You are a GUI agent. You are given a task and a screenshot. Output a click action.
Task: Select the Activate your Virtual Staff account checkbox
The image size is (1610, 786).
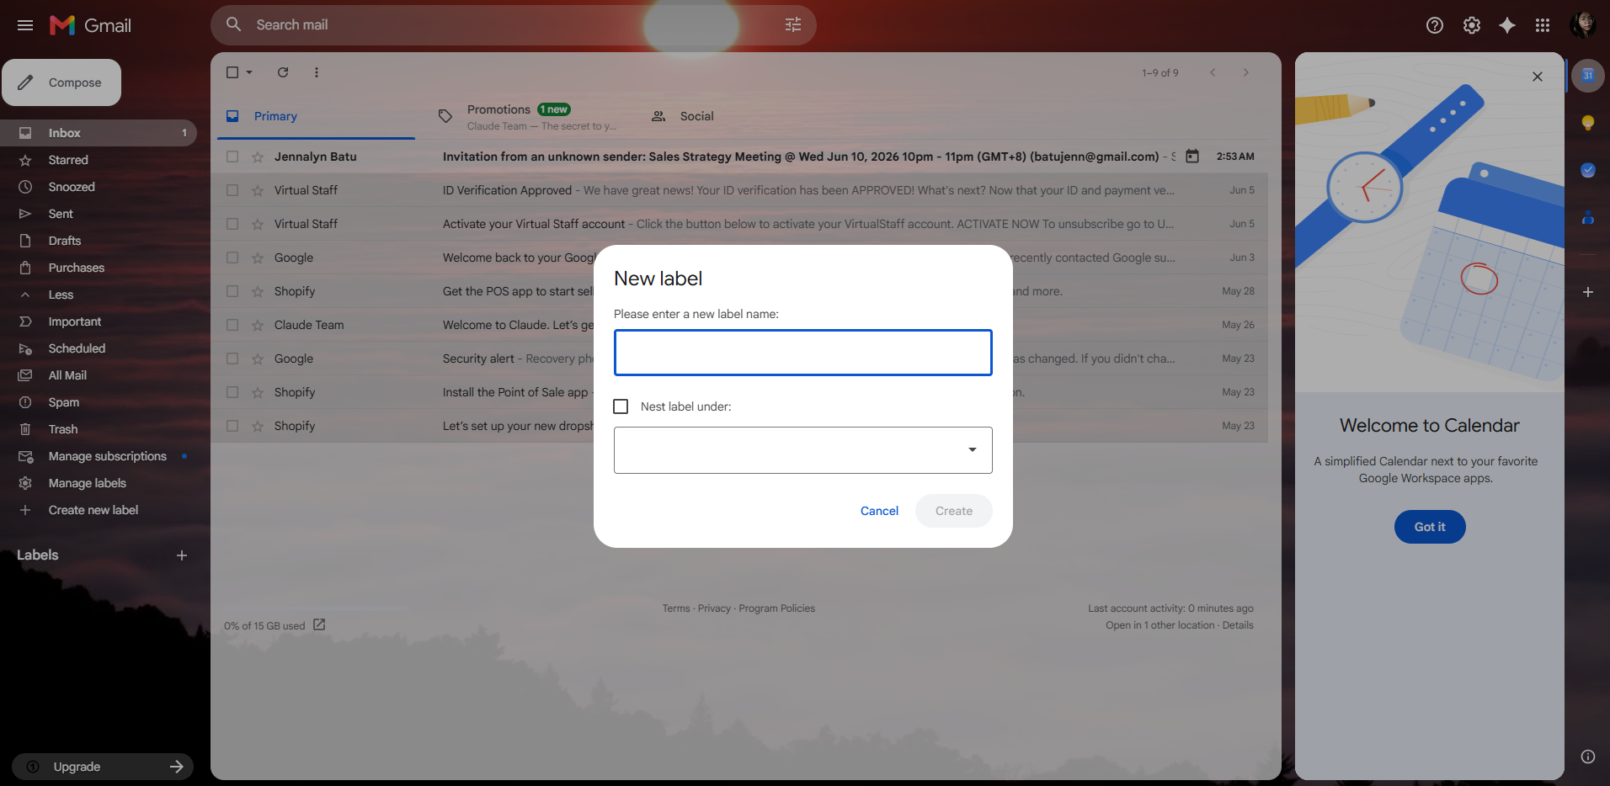232,224
